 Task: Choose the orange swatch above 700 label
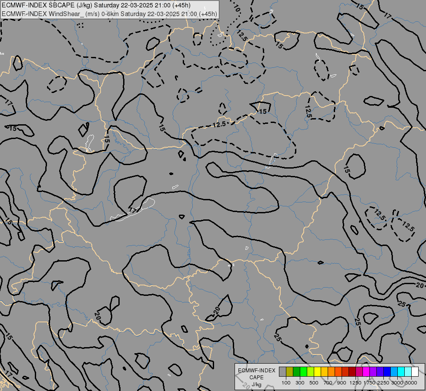(x=332, y=372)
